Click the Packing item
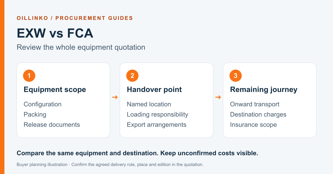 [35, 115]
